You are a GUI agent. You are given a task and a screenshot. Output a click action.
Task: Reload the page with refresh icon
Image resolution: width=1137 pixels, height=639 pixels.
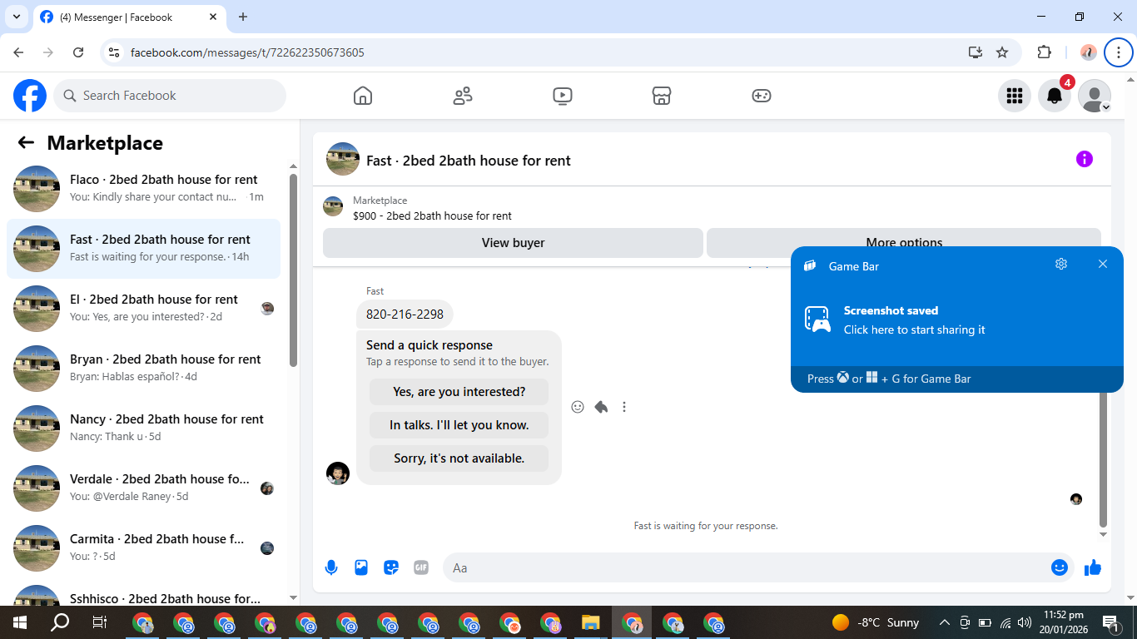pyautogui.click(x=78, y=52)
